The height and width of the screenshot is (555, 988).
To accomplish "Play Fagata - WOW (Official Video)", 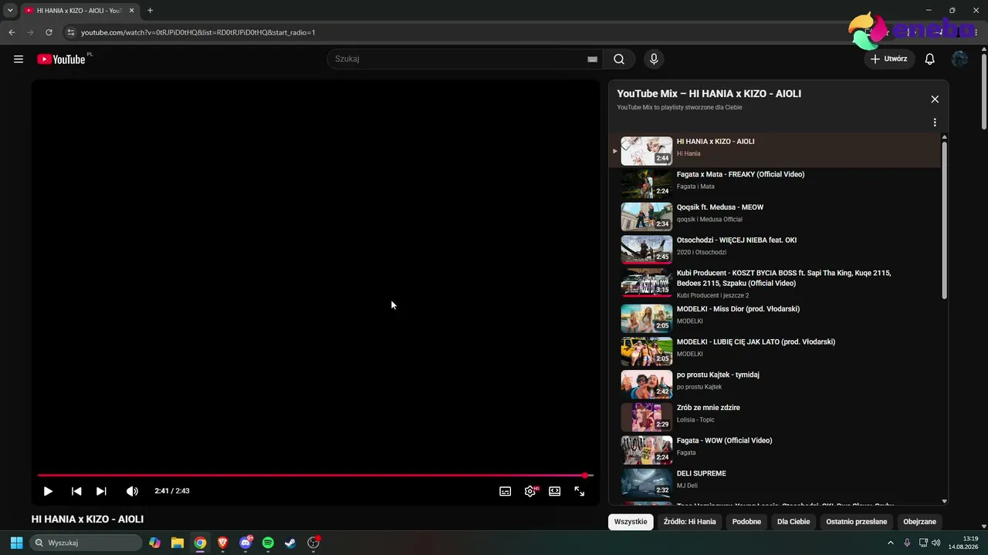I will [x=776, y=450].
